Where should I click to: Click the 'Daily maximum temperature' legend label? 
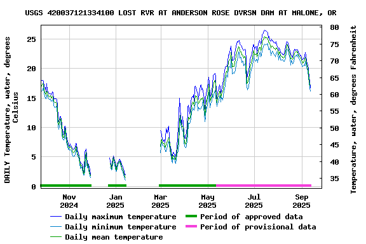tap(121, 217)
